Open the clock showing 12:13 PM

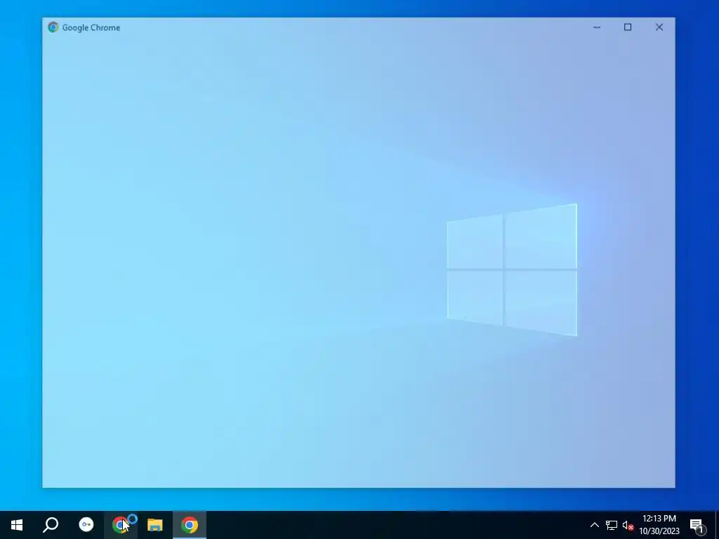[659, 525]
